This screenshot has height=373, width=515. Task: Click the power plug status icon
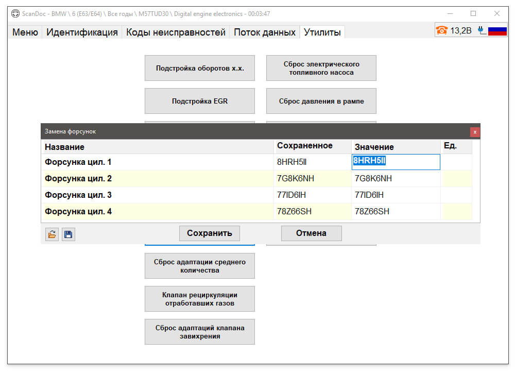point(482,30)
